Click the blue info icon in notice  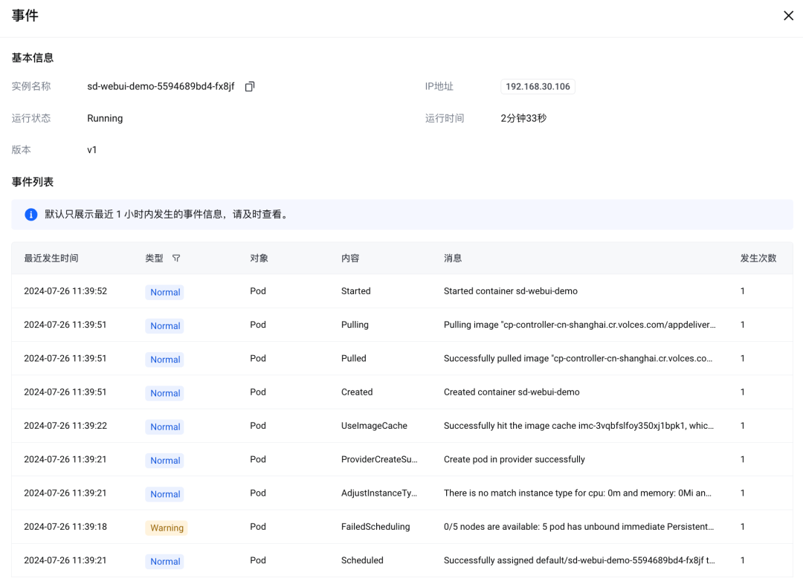(x=31, y=215)
